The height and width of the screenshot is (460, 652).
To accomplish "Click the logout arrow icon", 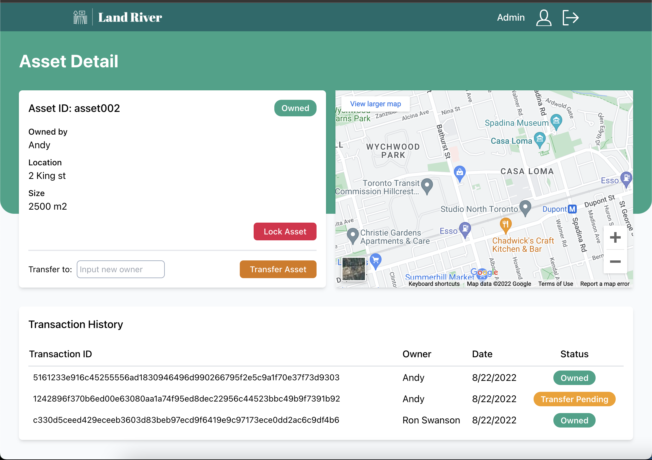I will click(x=570, y=18).
